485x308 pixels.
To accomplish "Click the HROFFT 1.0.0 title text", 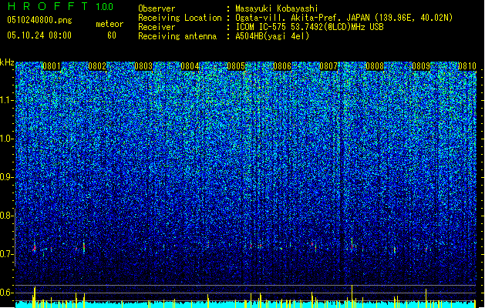I will point(60,6).
